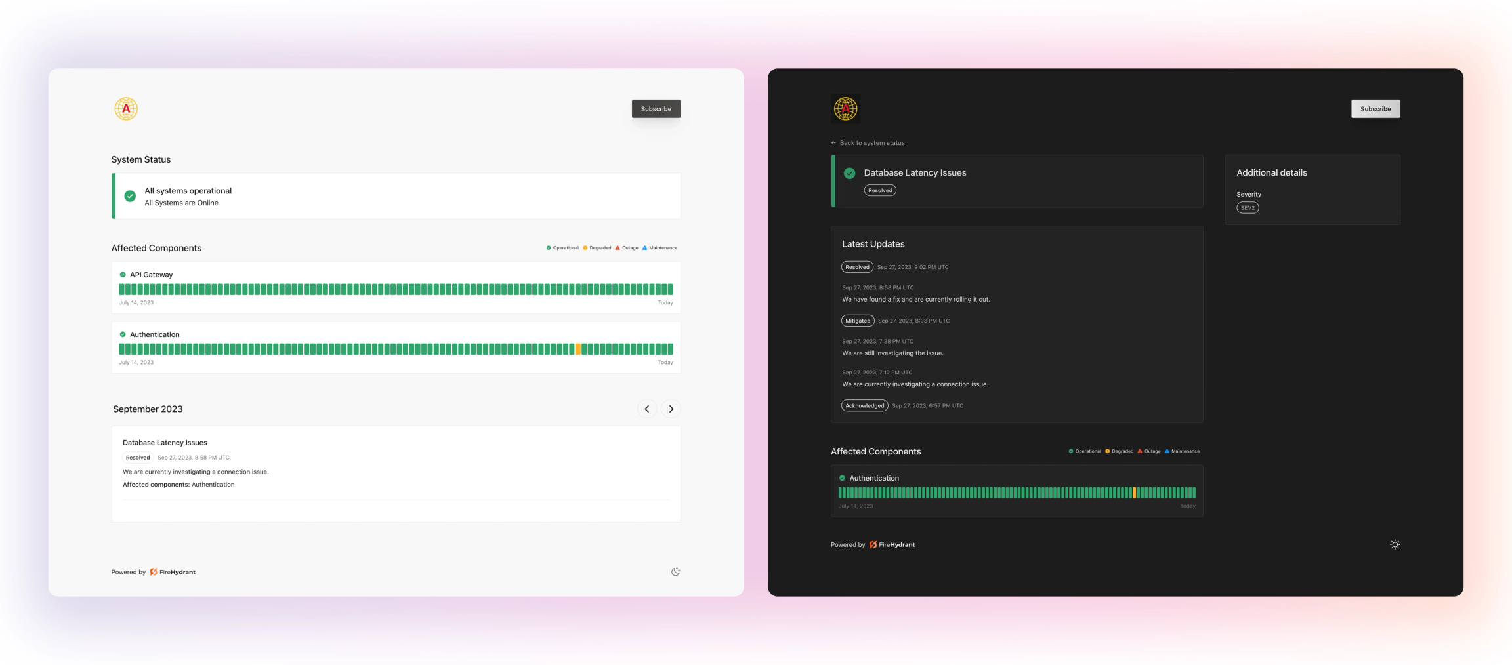Click Mitigated badge in Latest Updates

[858, 321]
